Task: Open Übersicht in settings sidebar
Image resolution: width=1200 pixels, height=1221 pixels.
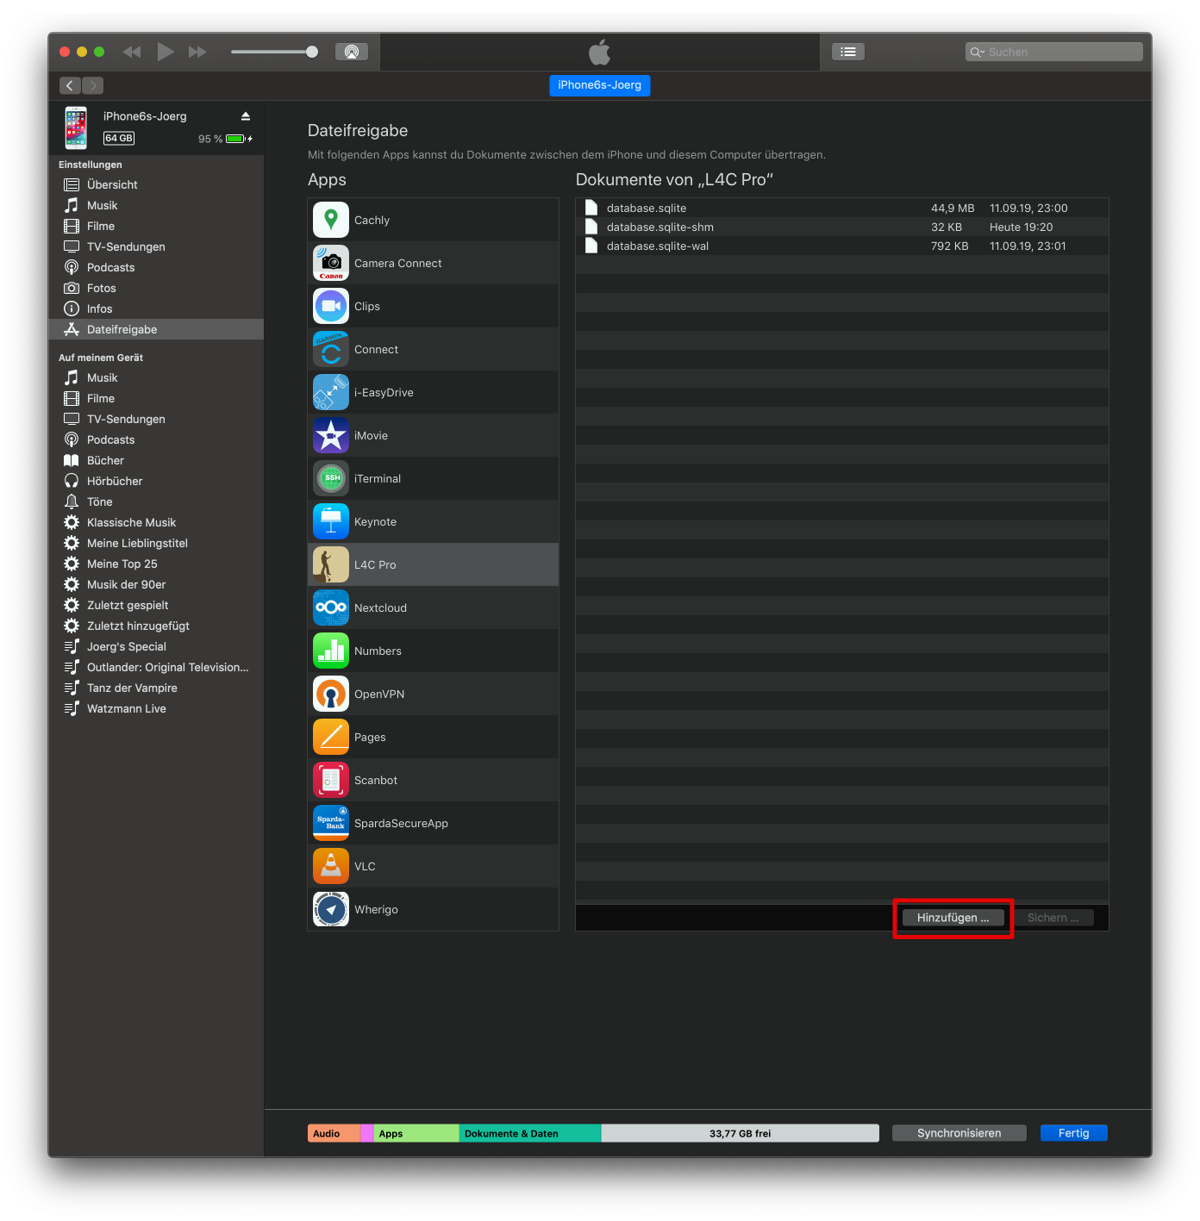Action: point(156,184)
